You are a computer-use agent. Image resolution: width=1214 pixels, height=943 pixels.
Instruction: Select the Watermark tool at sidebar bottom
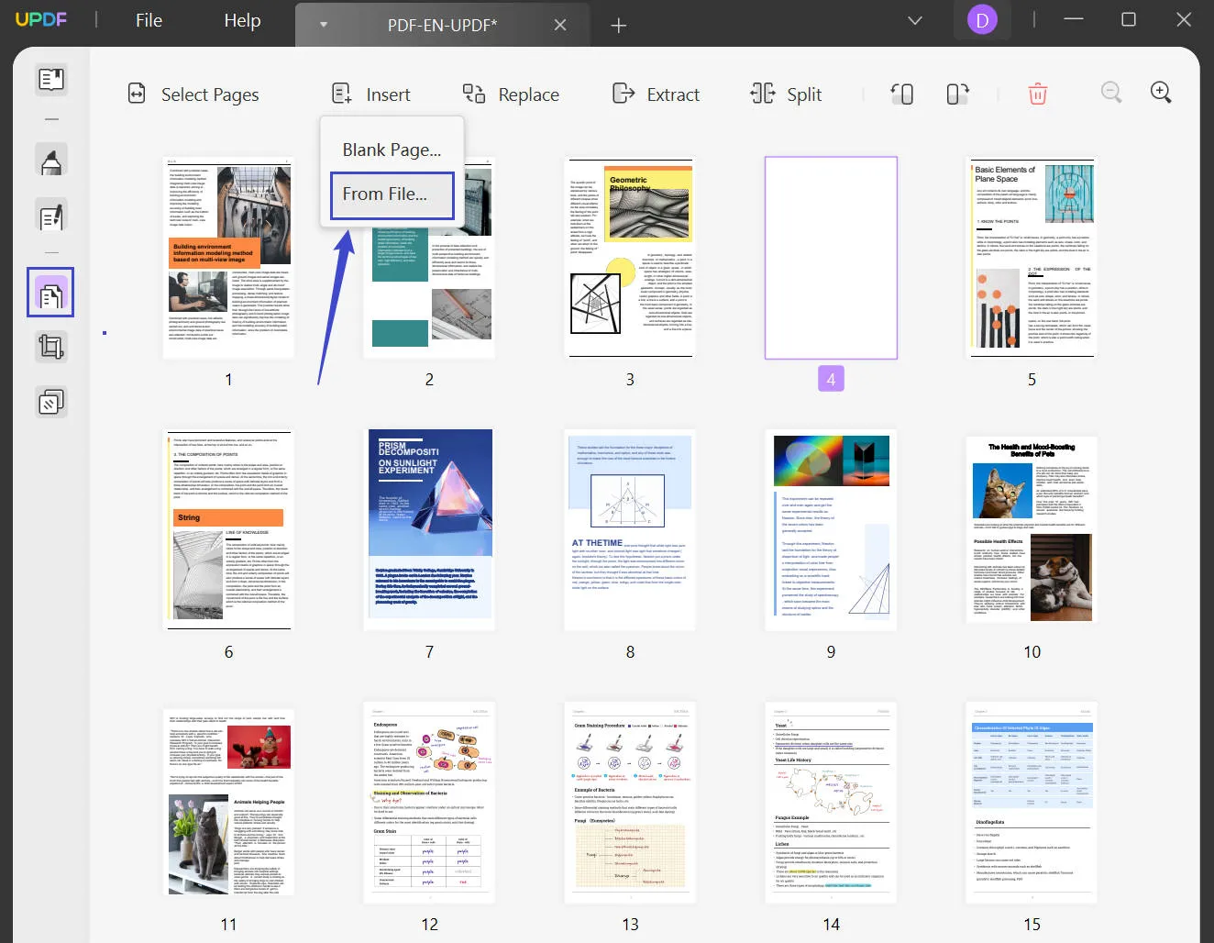(x=50, y=401)
